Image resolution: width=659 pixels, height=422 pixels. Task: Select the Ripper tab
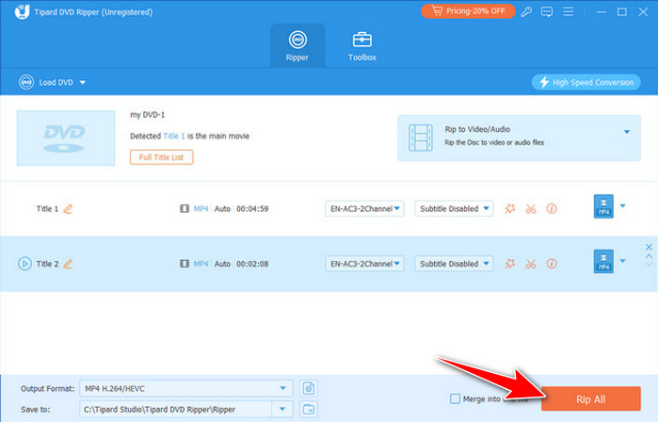tap(297, 46)
